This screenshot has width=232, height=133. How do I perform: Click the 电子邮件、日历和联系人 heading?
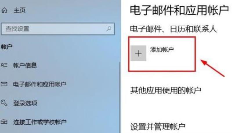(x=173, y=29)
